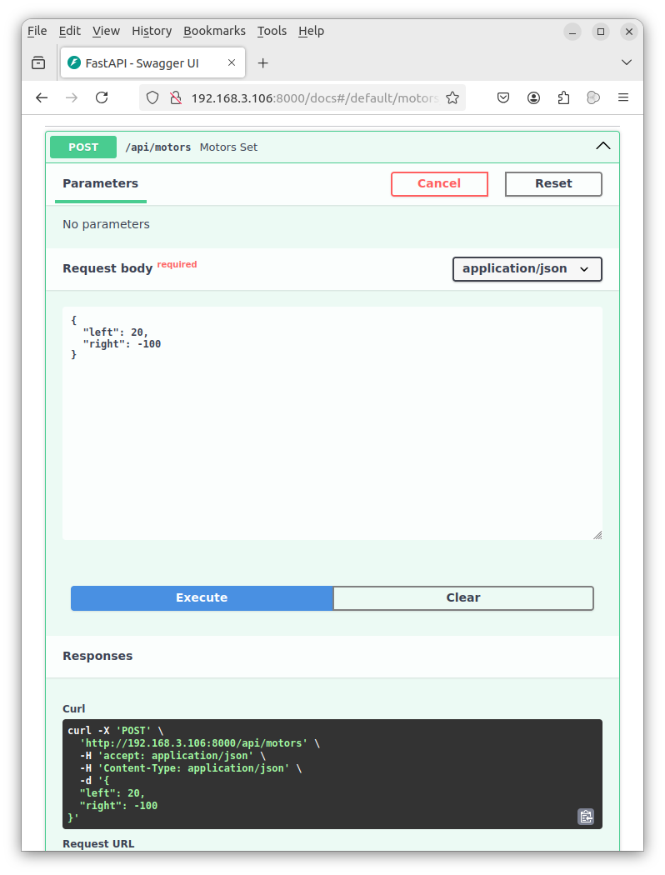The height and width of the screenshot is (875, 665).
Task: Reset the request body
Action: coord(553,184)
